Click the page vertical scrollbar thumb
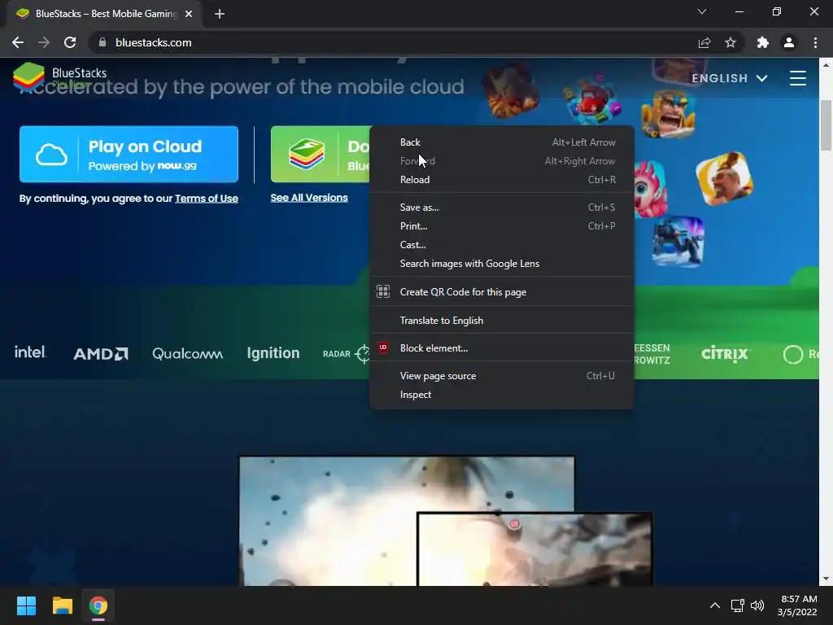This screenshot has width=833, height=625. [x=826, y=125]
